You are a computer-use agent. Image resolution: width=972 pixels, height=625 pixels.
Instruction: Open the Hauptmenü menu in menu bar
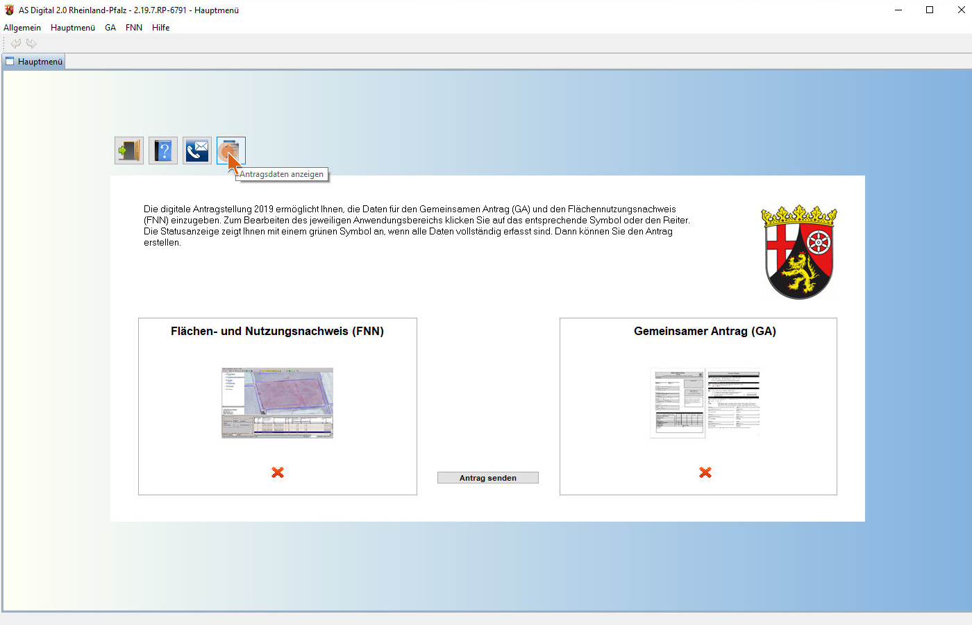point(73,28)
